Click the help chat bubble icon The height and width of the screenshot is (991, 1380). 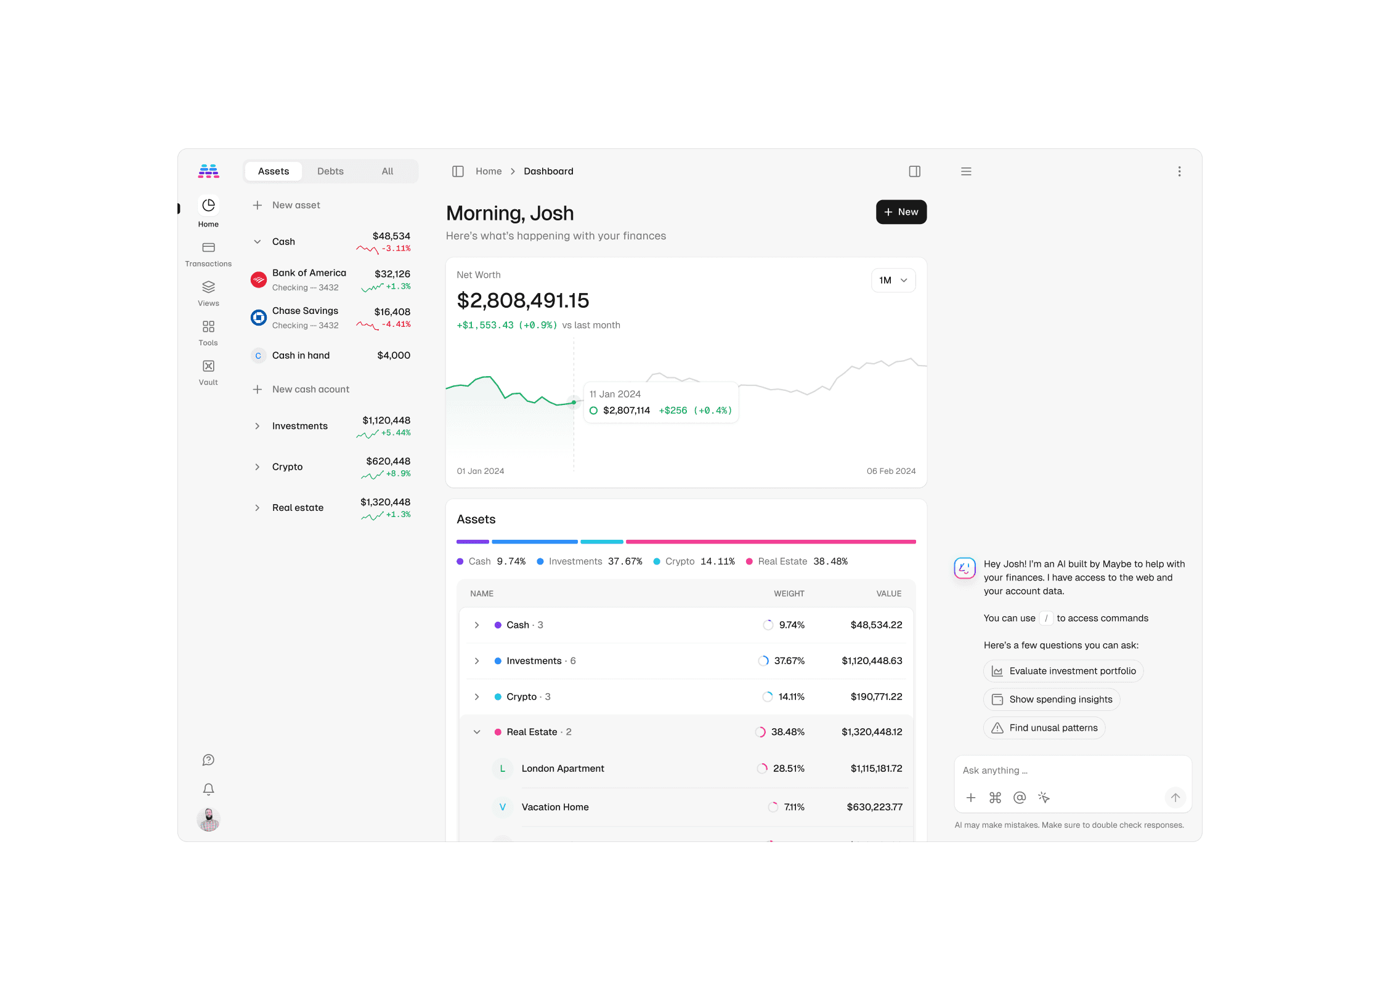point(208,760)
